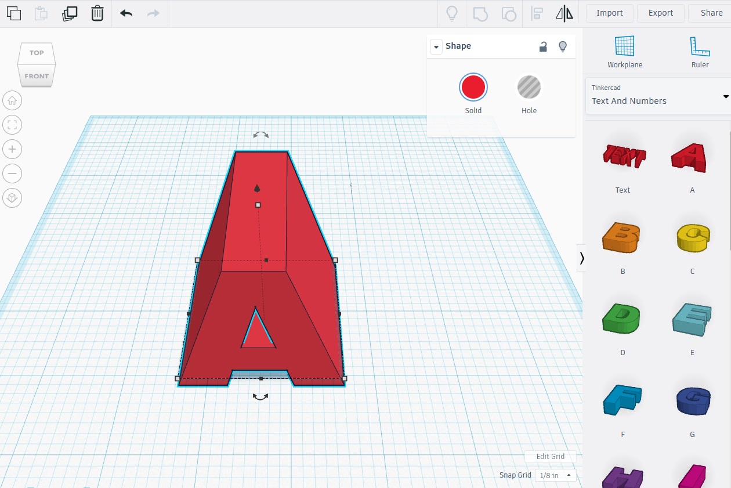Select the green letter D shape
The image size is (731, 488).
coord(621,319)
